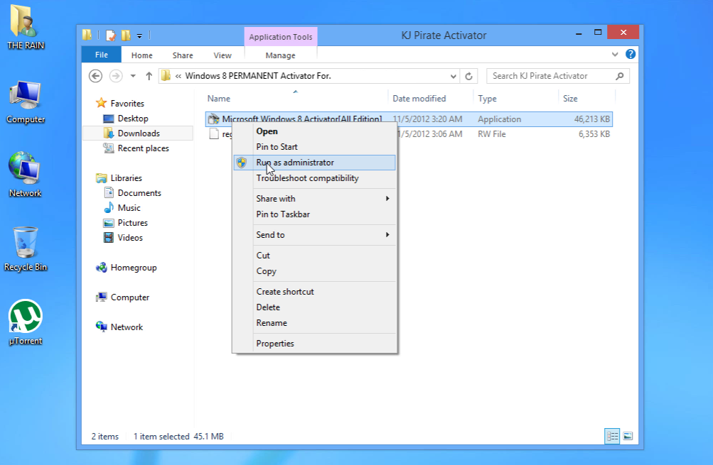
Task: Open the Recycle Bin on the desktop
Action: tap(26, 249)
